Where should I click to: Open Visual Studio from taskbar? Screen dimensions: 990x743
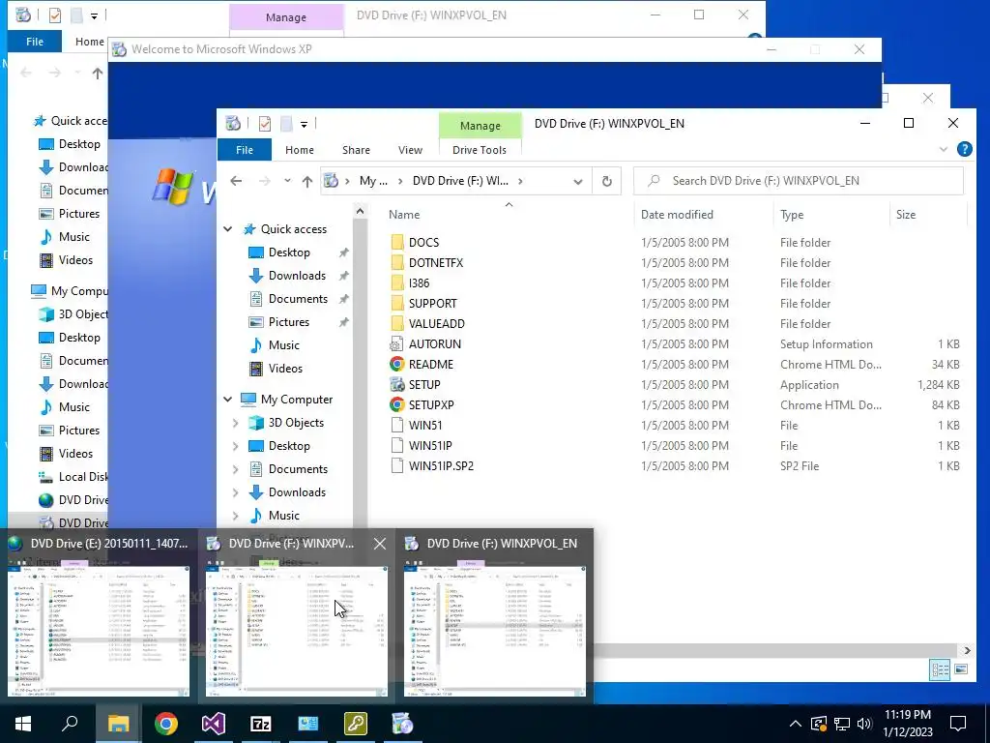214,724
